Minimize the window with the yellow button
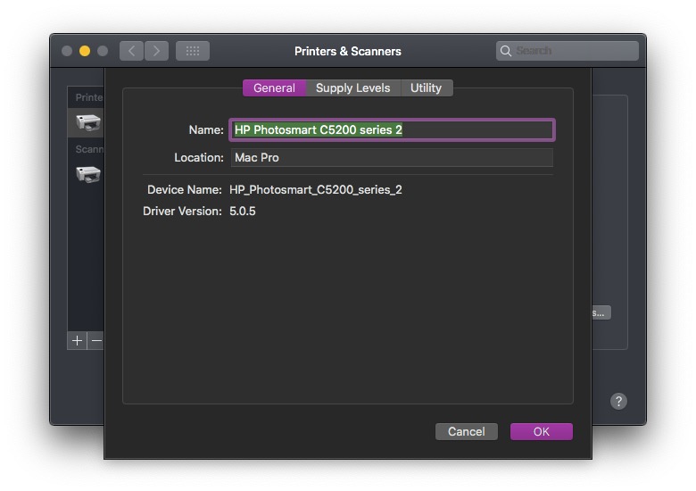The width and height of the screenshot is (696, 491). 85,51
